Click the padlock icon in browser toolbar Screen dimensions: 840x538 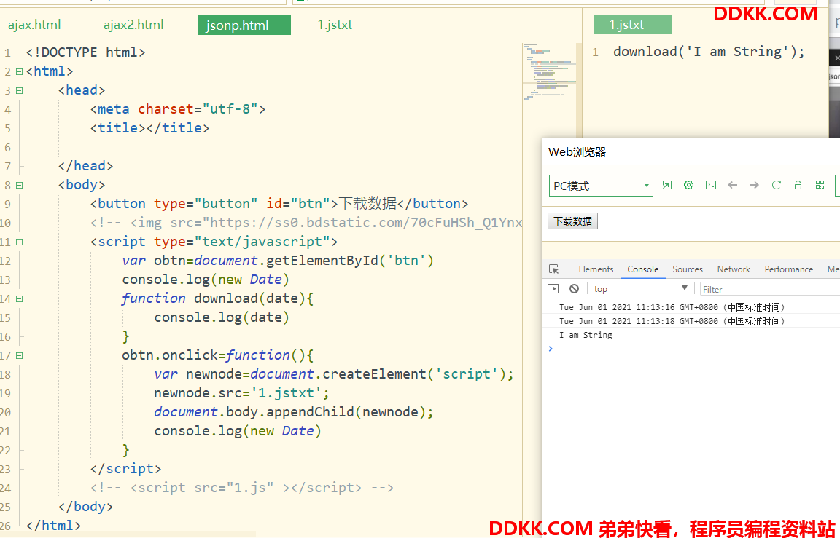click(x=798, y=185)
